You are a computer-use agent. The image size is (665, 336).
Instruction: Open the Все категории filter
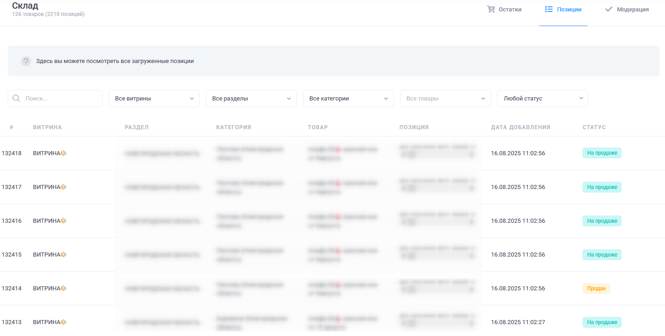(x=348, y=99)
